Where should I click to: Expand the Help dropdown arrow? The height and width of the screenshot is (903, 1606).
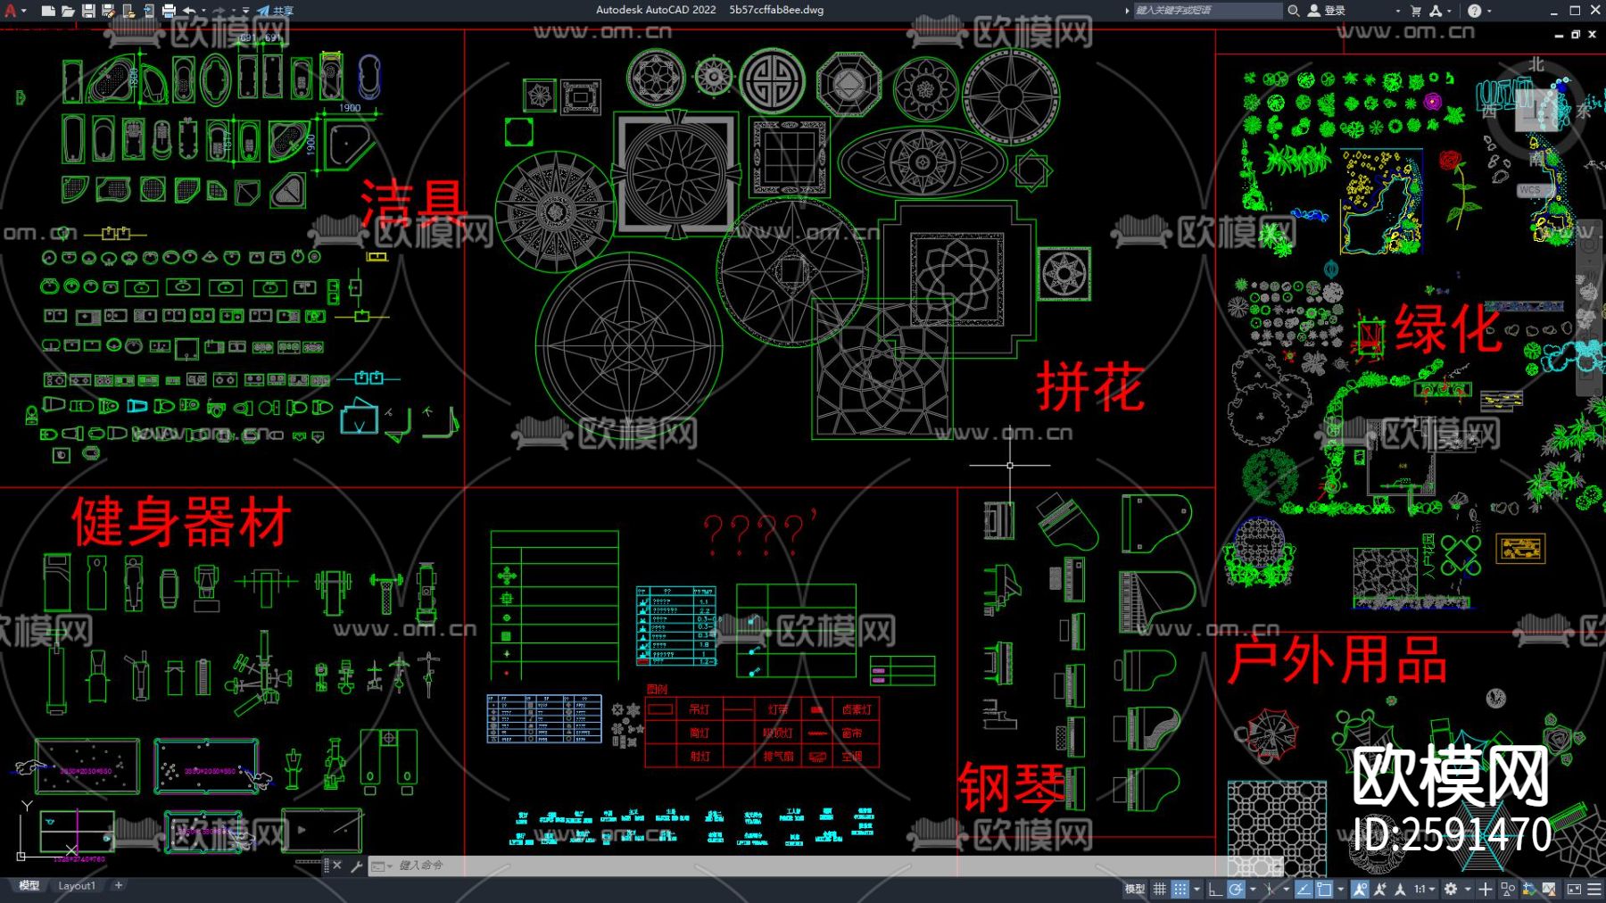(x=1488, y=11)
